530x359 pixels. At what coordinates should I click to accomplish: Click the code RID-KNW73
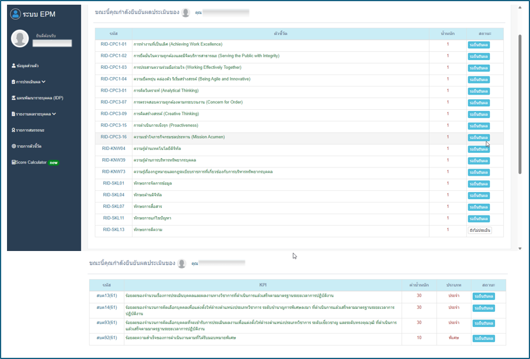coord(114,172)
